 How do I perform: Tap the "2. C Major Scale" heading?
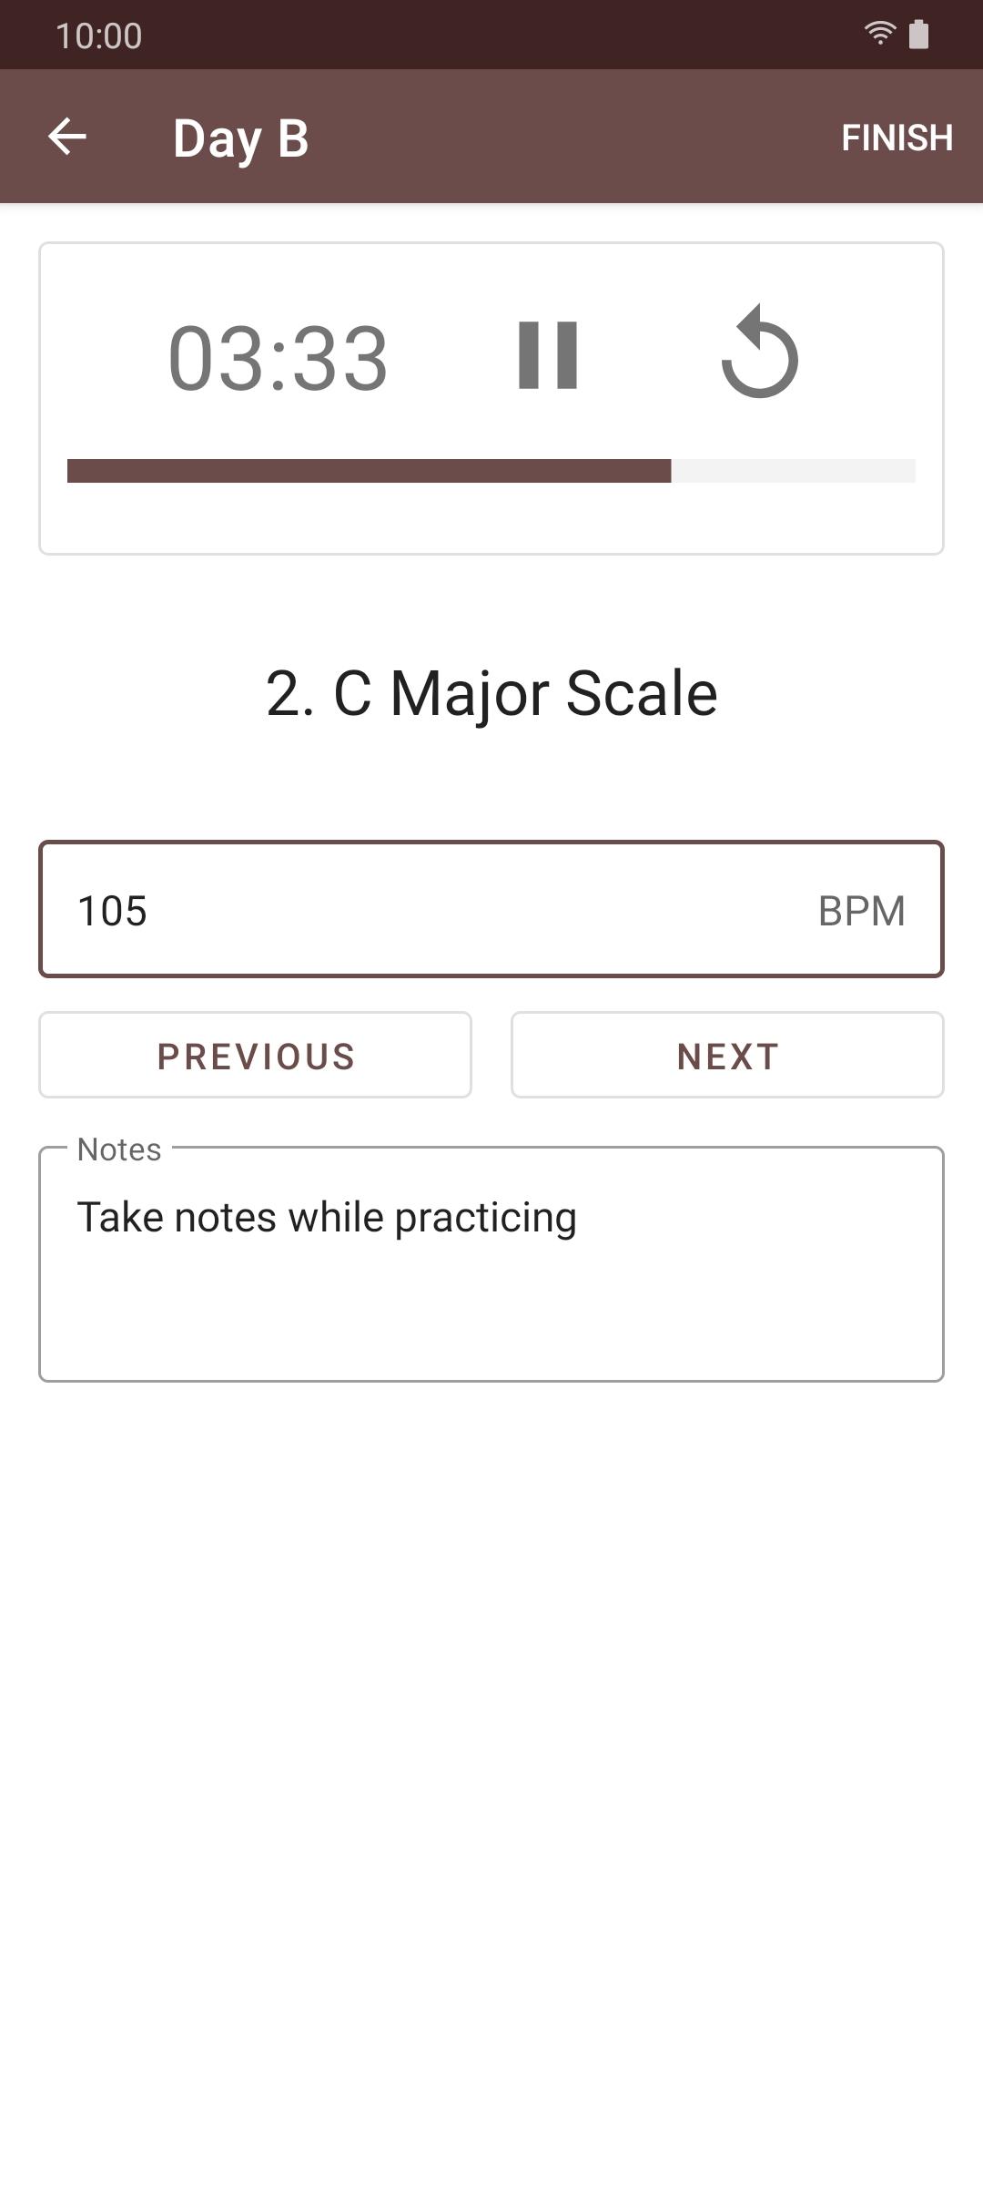click(x=491, y=694)
